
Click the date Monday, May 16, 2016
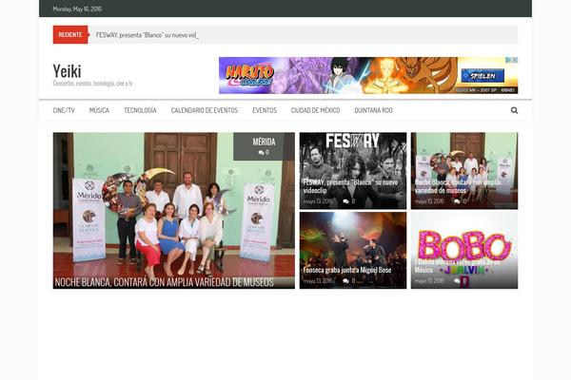click(x=77, y=9)
